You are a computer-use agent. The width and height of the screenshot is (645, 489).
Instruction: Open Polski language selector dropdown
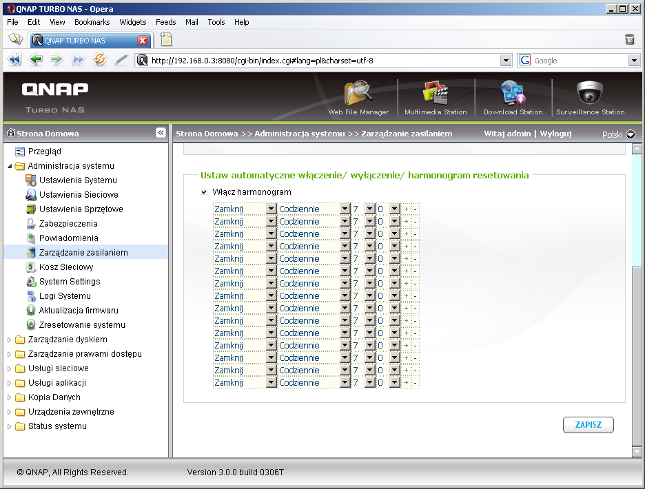click(631, 134)
